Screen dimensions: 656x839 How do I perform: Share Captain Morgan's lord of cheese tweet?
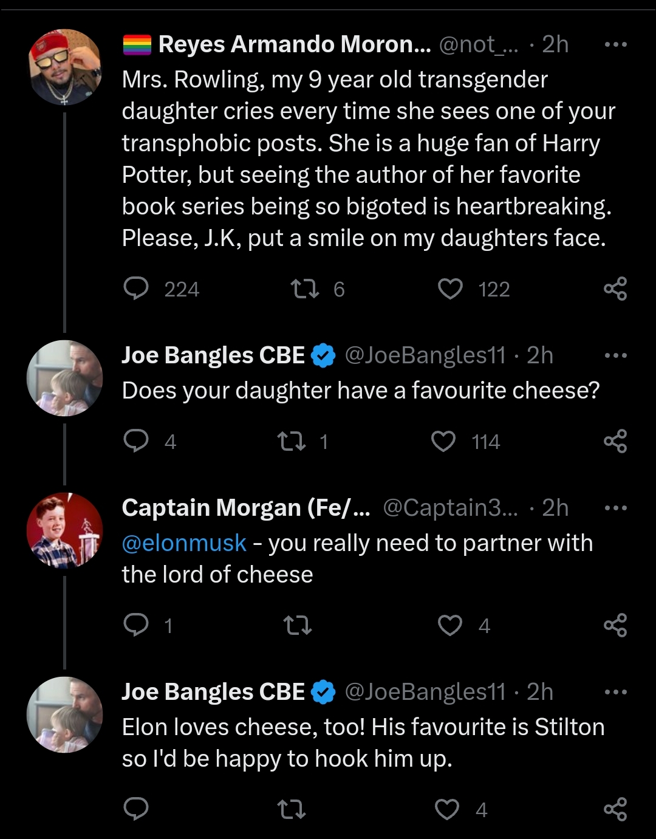coord(615,625)
